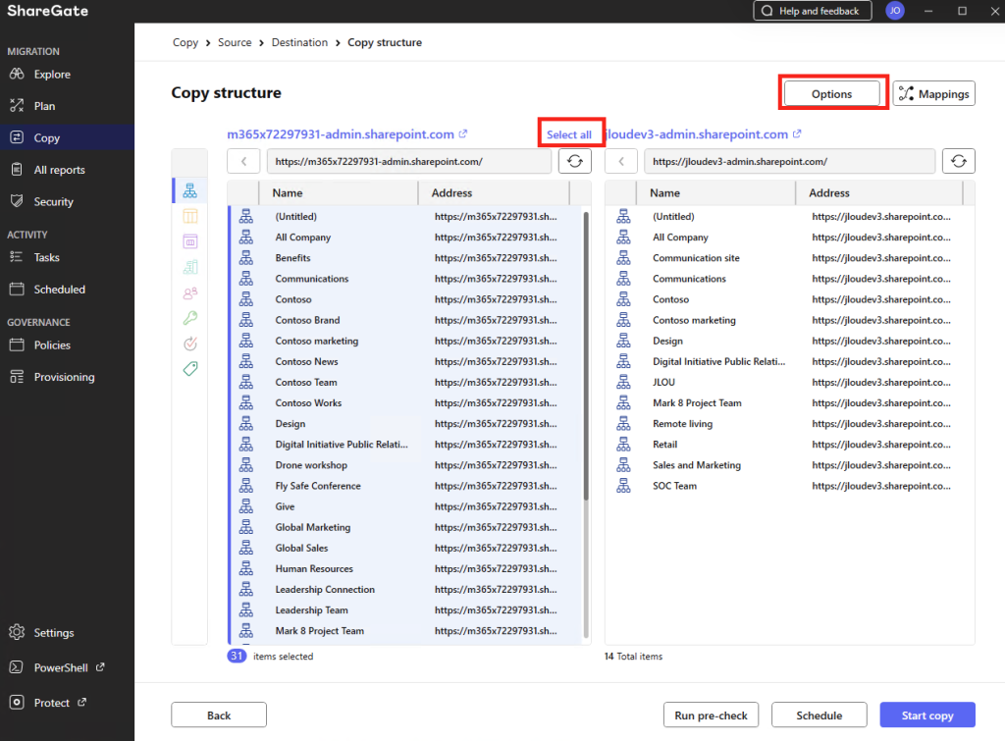Open the Mappings button

click(934, 93)
